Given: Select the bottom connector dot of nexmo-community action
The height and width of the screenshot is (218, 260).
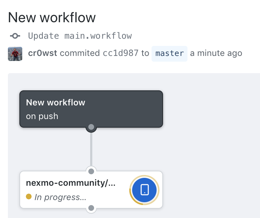Looking at the screenshot, I should 91,208.
